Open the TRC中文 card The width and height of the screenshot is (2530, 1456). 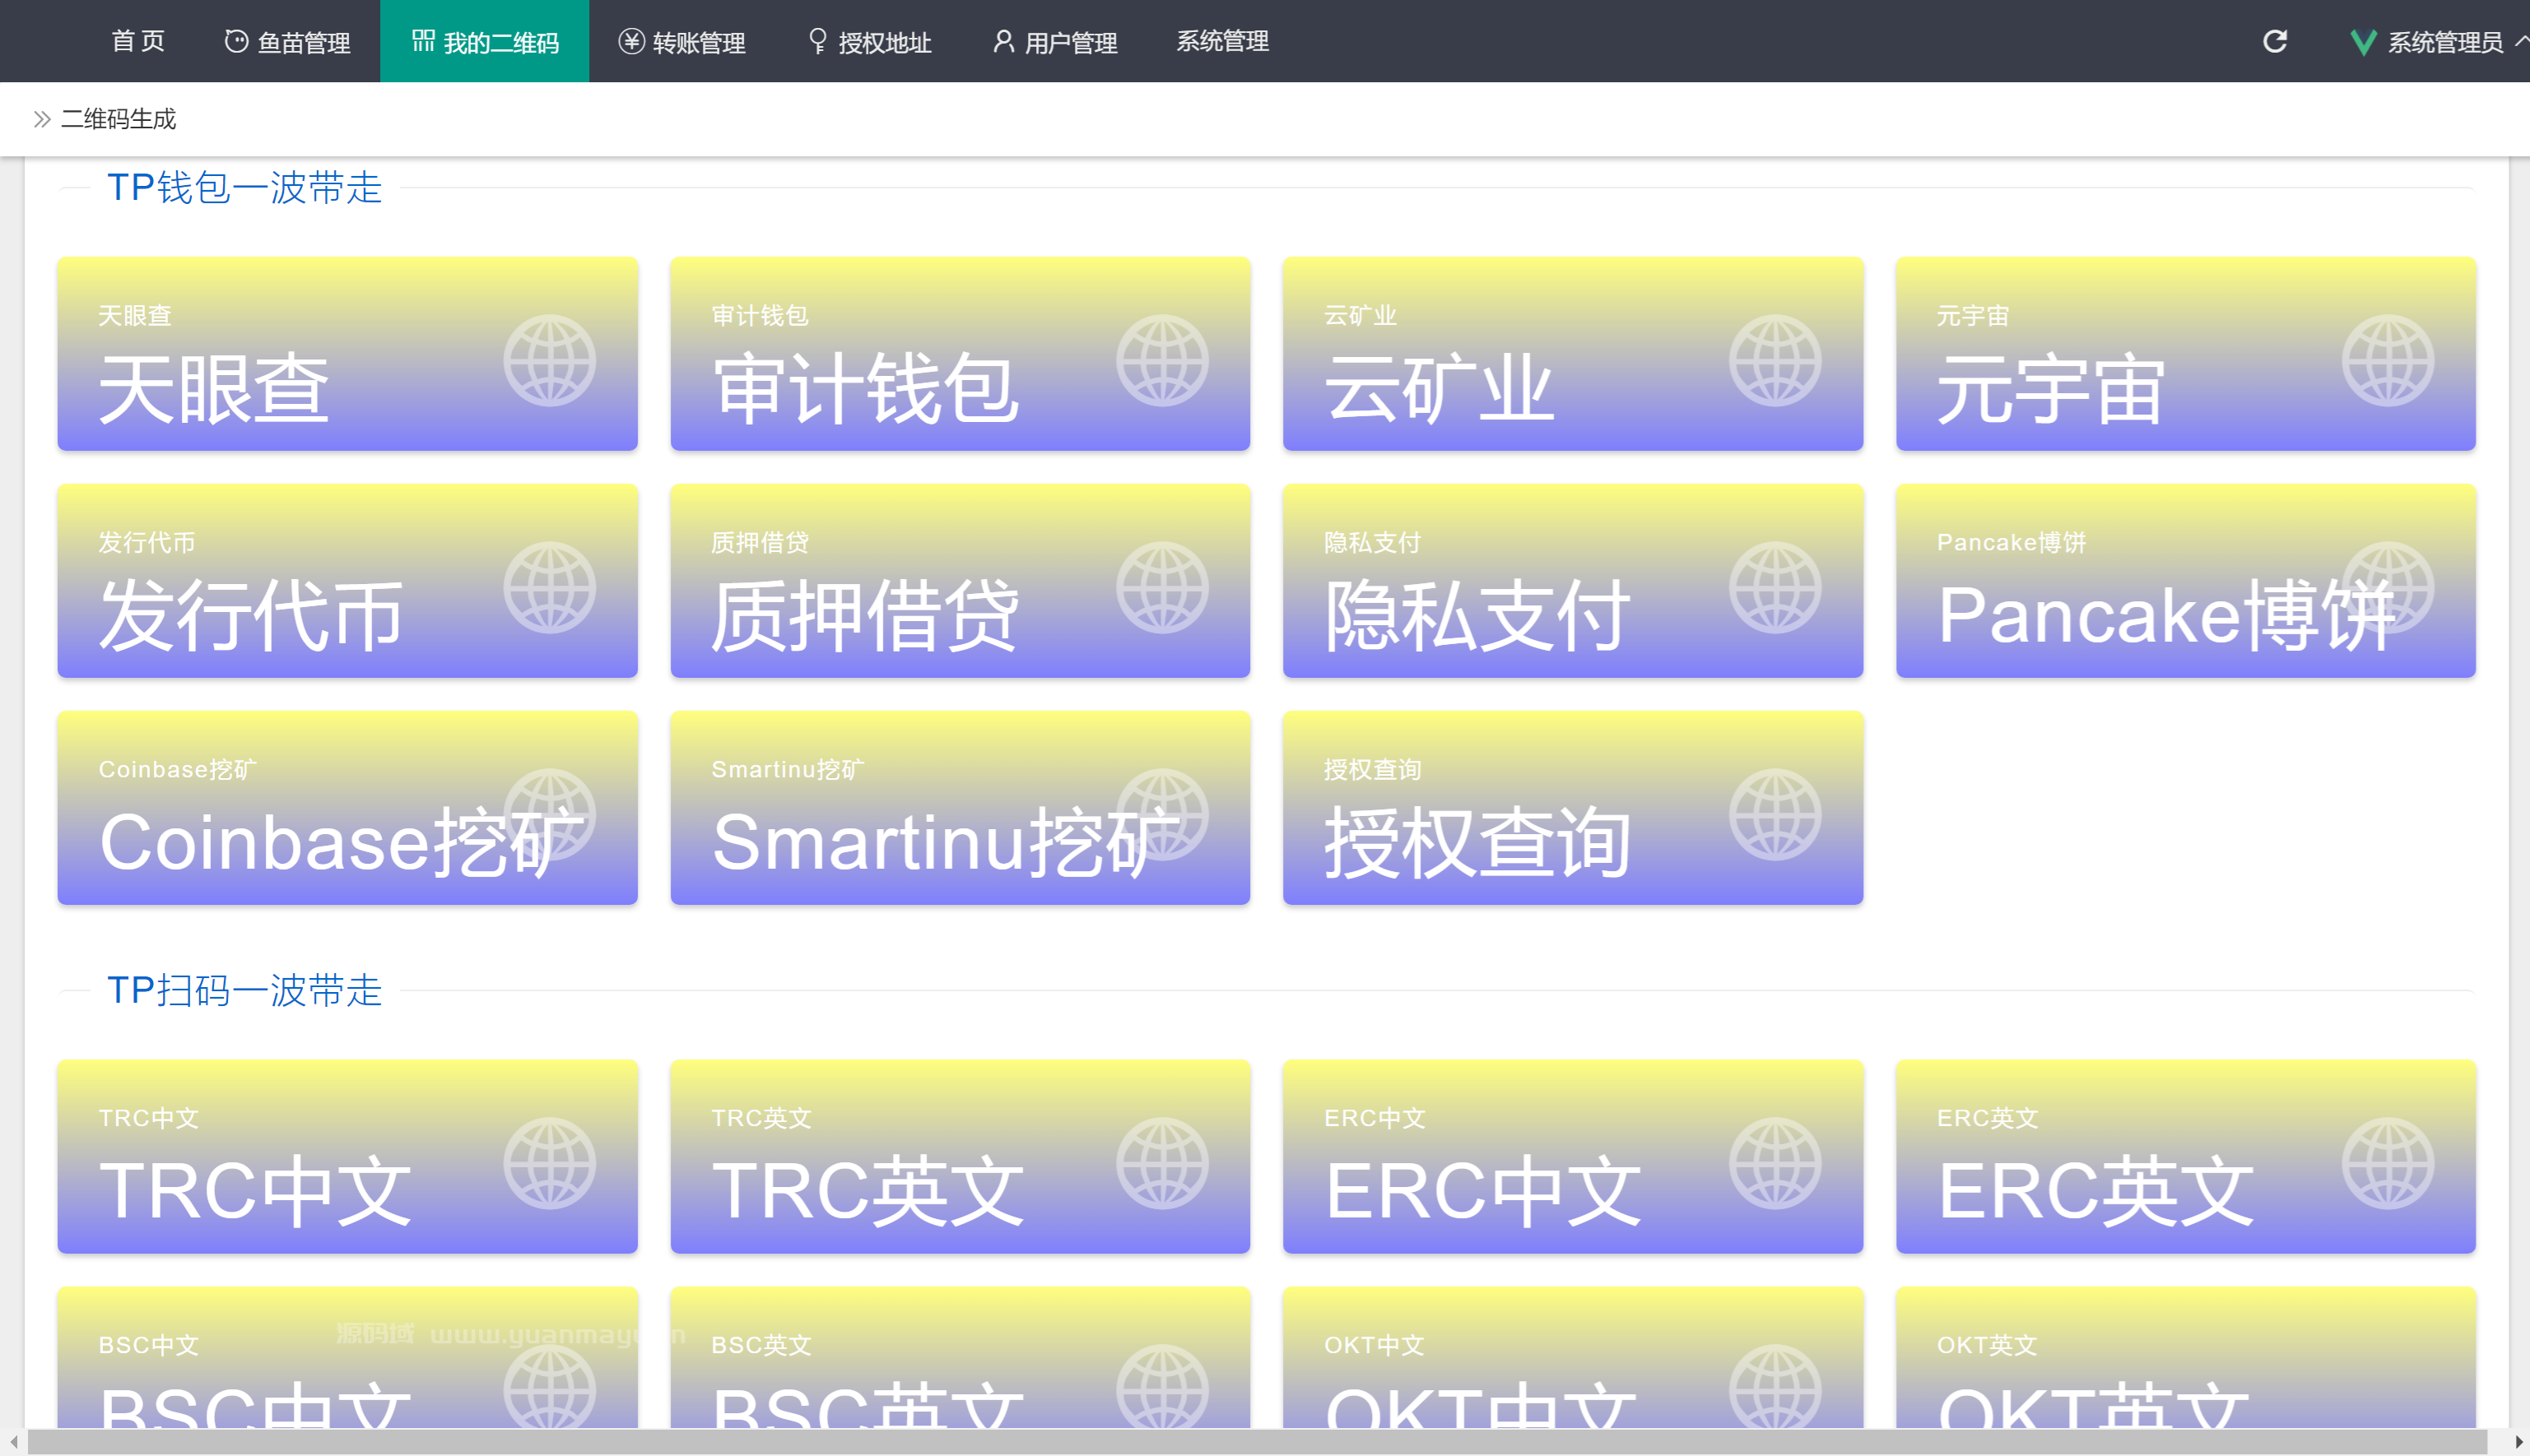coord(347,1157)
